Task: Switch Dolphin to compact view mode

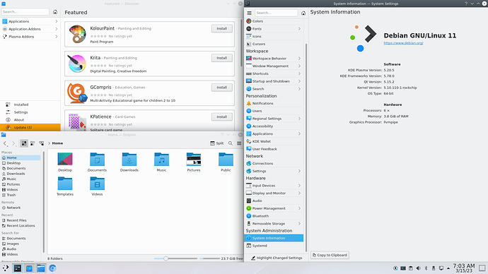Action: (x=33, y=143)
